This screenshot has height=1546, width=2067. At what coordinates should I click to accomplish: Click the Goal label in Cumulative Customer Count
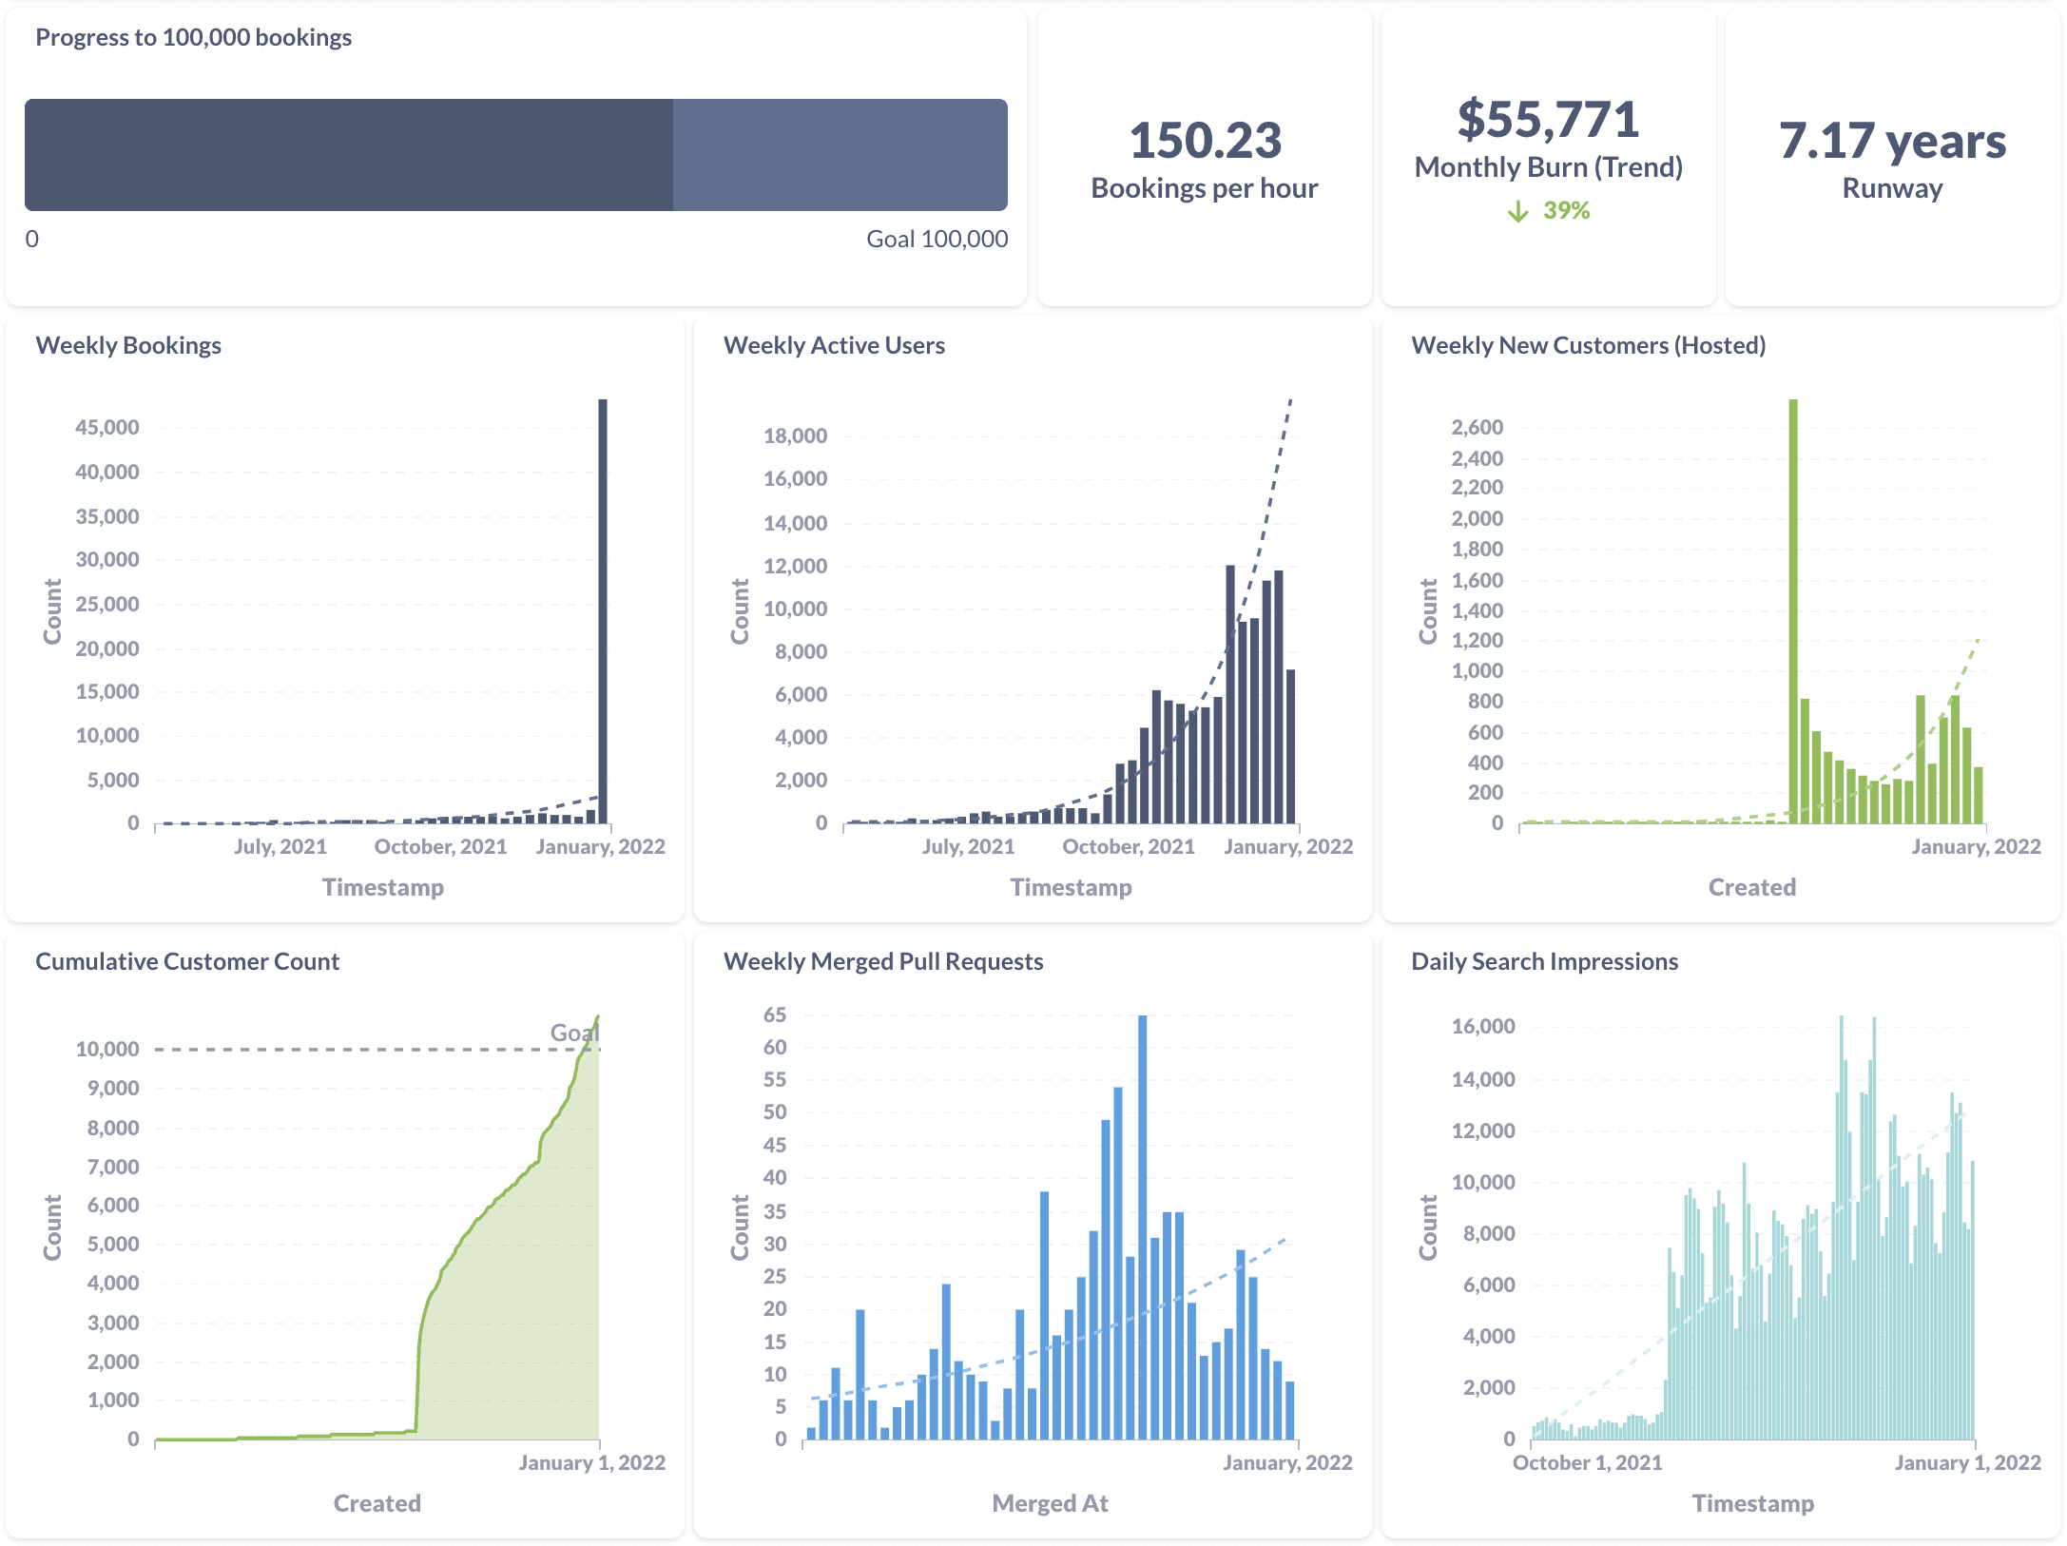pyautogui.click(x=574, y=1033)
